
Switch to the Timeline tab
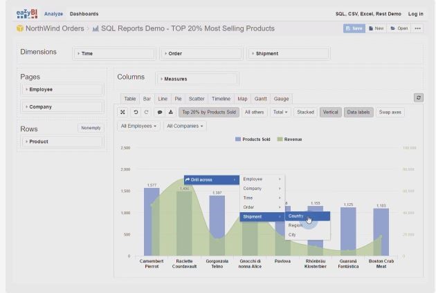[221, 99]
